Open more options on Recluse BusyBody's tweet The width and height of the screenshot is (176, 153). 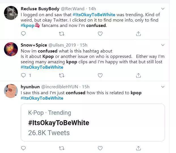(x=162, y=9)
